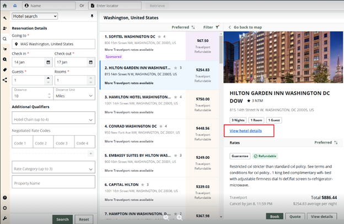Open the Filter funnel icon
Image resolution: width=344 pixels, height=224 pixels.
coord(217,27)
